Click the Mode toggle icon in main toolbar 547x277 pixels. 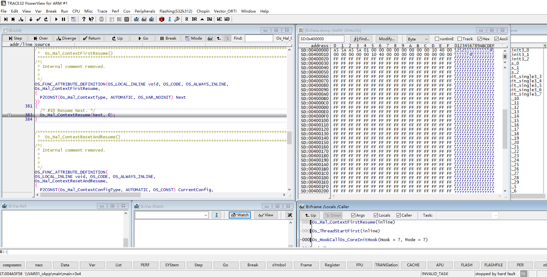74,19
